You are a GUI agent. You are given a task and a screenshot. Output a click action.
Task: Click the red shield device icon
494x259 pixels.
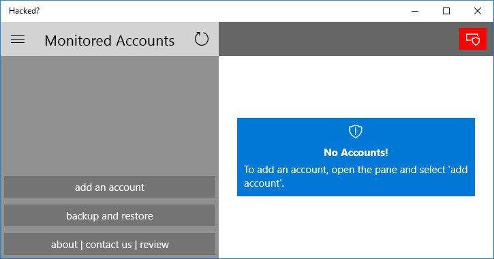pos(473,39)
